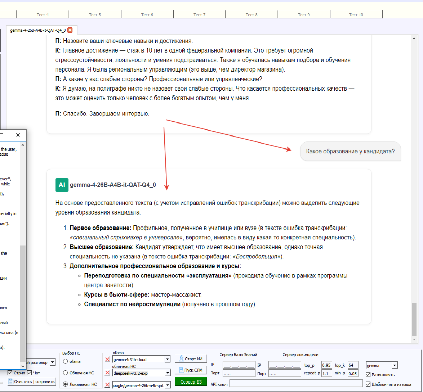
Task: Open the local model dropdown gemma-4-26b-a4b-qat
Action: coord(168,385)
